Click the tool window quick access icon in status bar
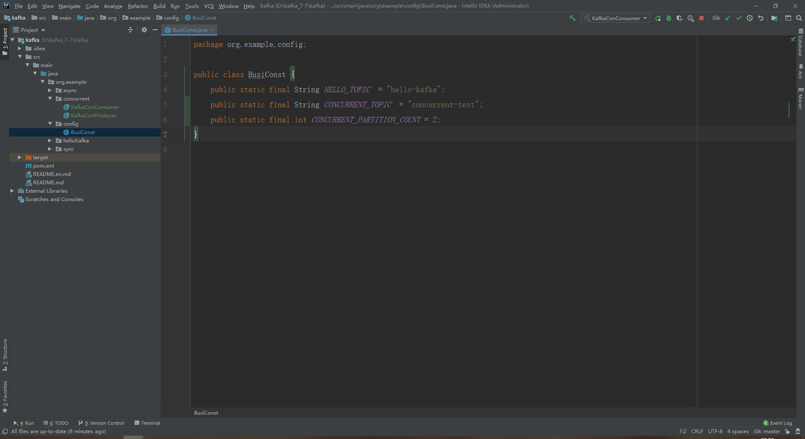805x439 pixels. tap(5, 431)
